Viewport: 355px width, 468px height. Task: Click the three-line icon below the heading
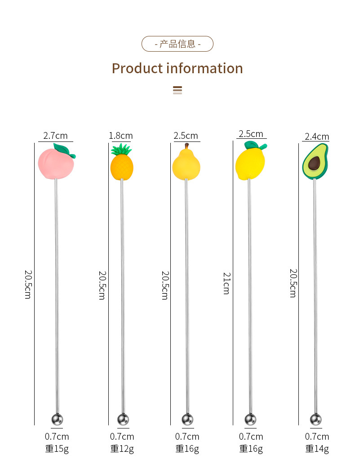(x=177, y=90)
